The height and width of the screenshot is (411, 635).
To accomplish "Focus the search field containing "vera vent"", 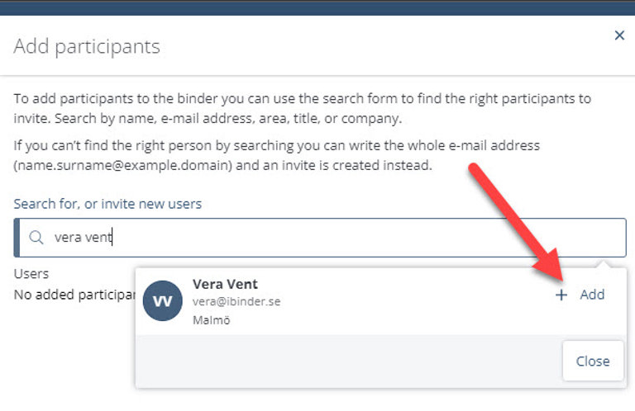I will [x=331, y=238].
